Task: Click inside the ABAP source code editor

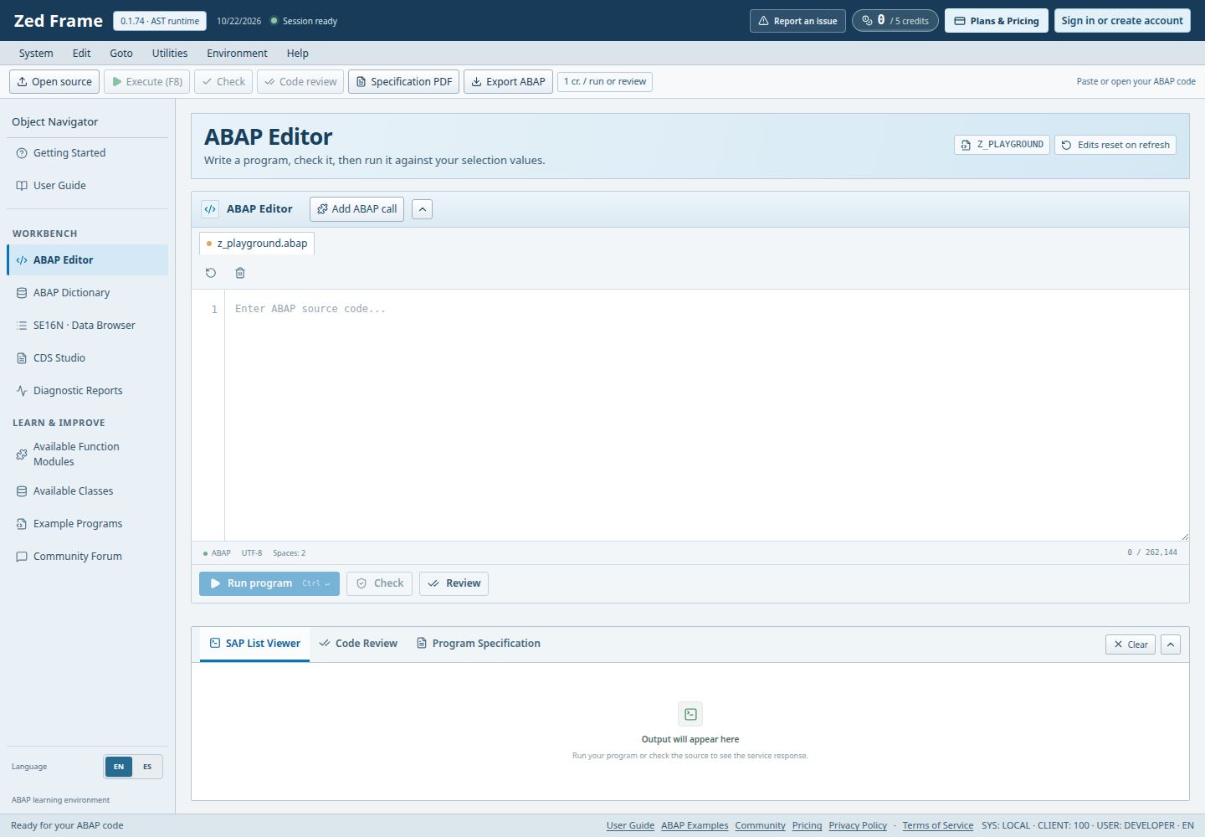Action: pyautogui.click(x=706, y=415)
